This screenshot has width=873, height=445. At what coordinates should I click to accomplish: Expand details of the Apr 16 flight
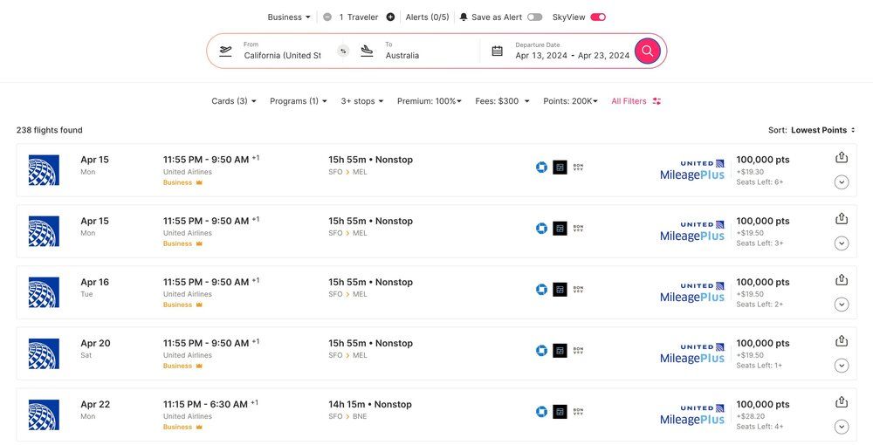842,305
